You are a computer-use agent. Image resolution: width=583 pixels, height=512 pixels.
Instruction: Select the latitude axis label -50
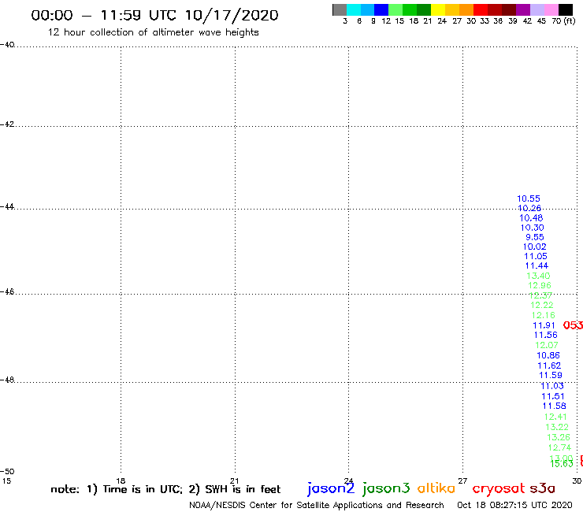point(7,472)
